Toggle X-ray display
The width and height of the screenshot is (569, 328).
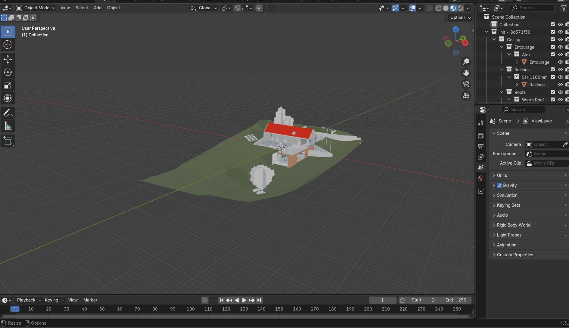pos(429,8)
